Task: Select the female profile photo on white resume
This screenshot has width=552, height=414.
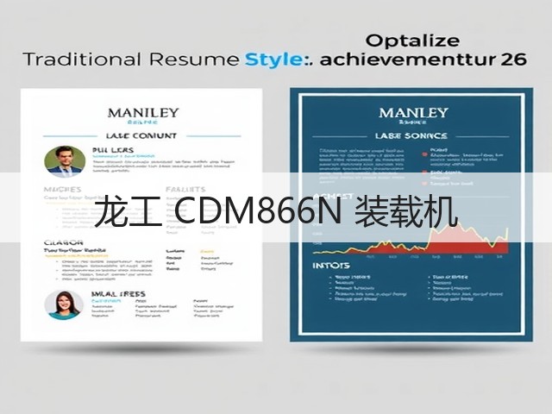Action: click(x=64, y=304)
